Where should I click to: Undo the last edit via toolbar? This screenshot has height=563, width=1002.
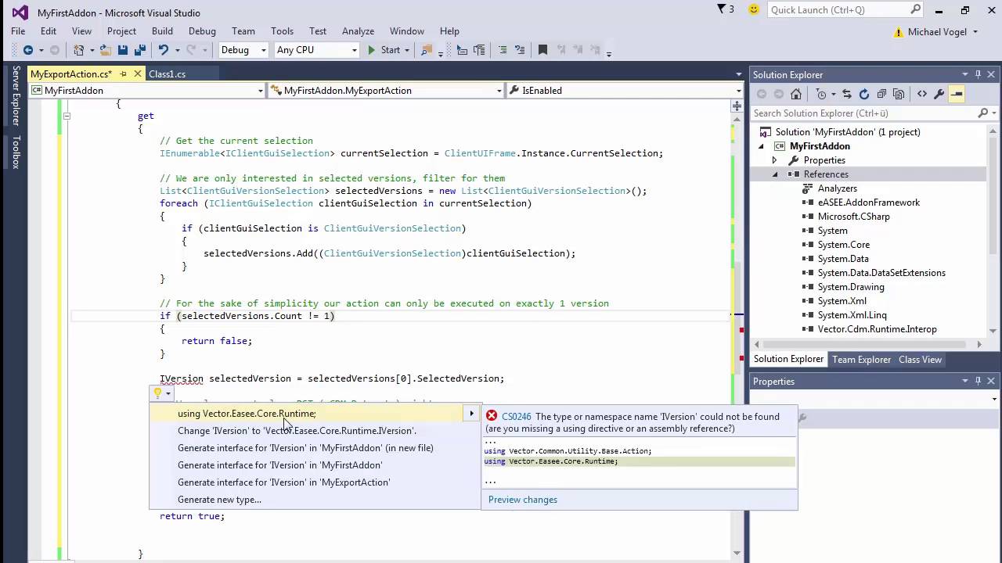click(163, 50)
